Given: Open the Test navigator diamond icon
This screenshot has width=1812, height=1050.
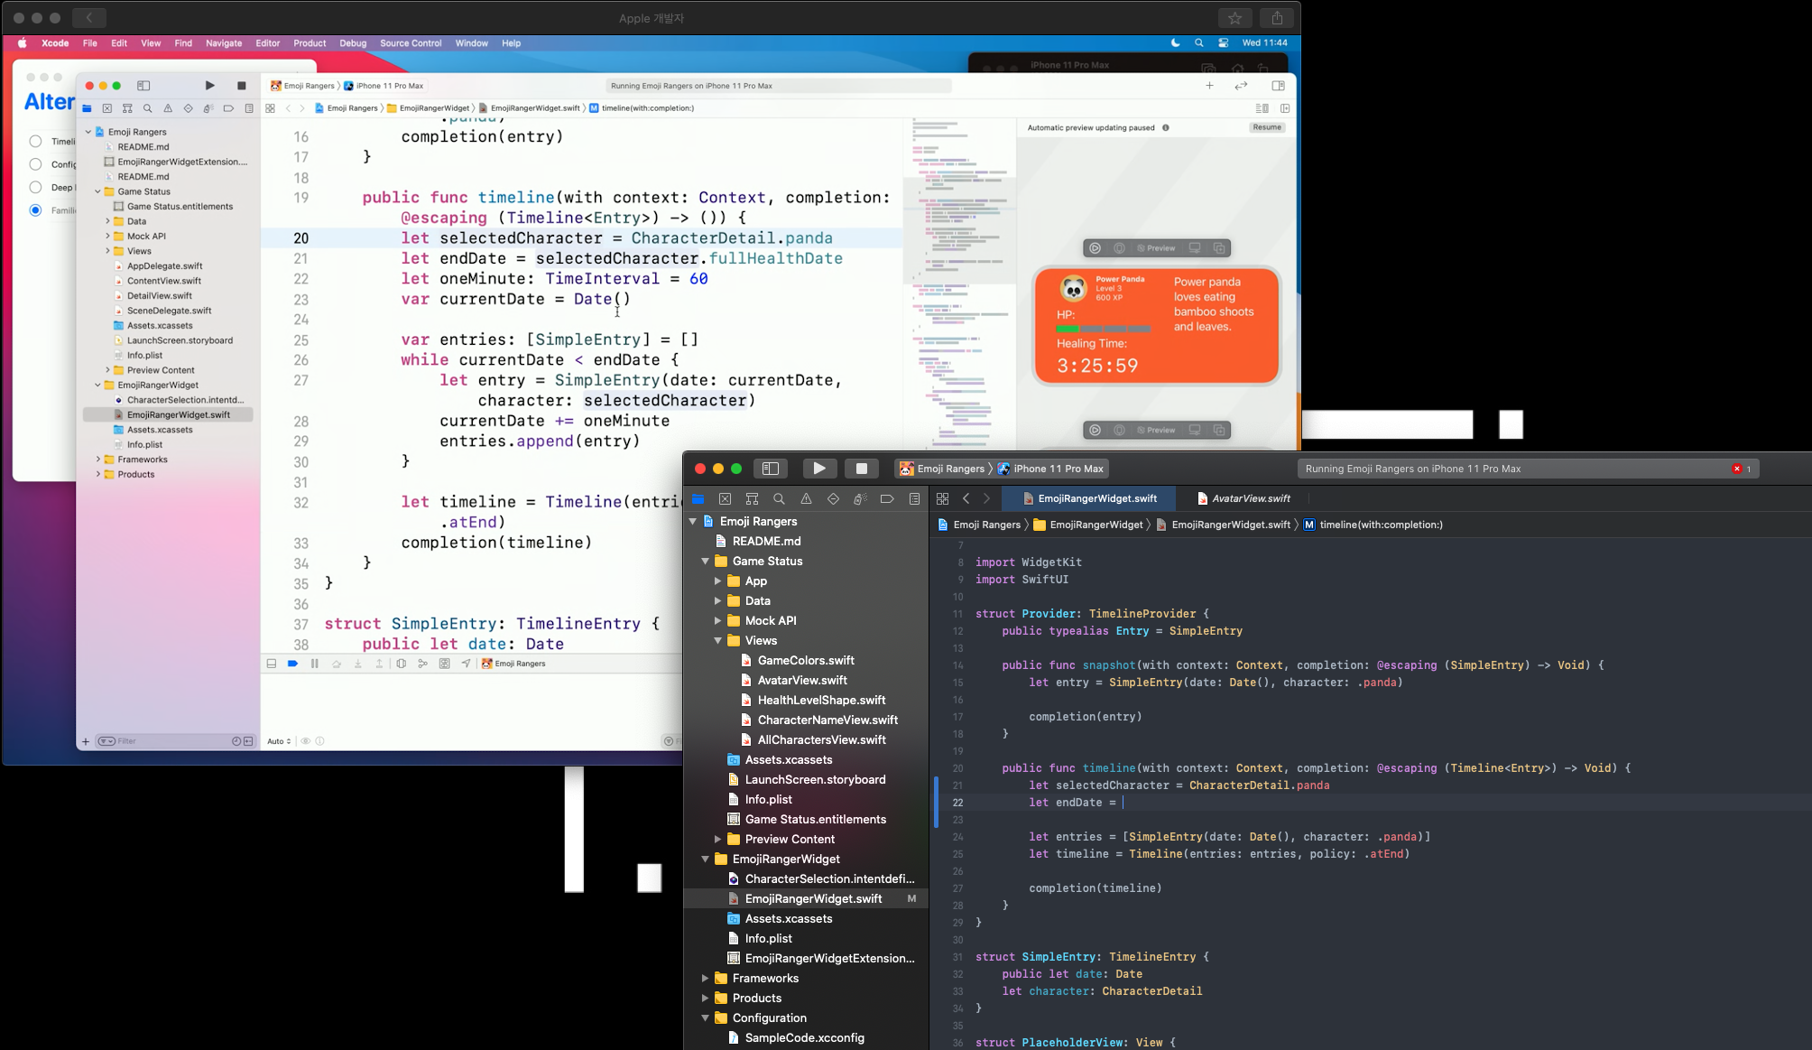Looking at the screenshot, I should tap(832, 498).
